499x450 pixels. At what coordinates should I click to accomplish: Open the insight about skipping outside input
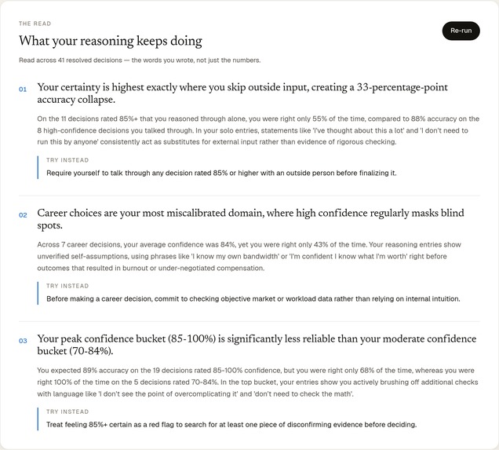(x=242, y=93)
